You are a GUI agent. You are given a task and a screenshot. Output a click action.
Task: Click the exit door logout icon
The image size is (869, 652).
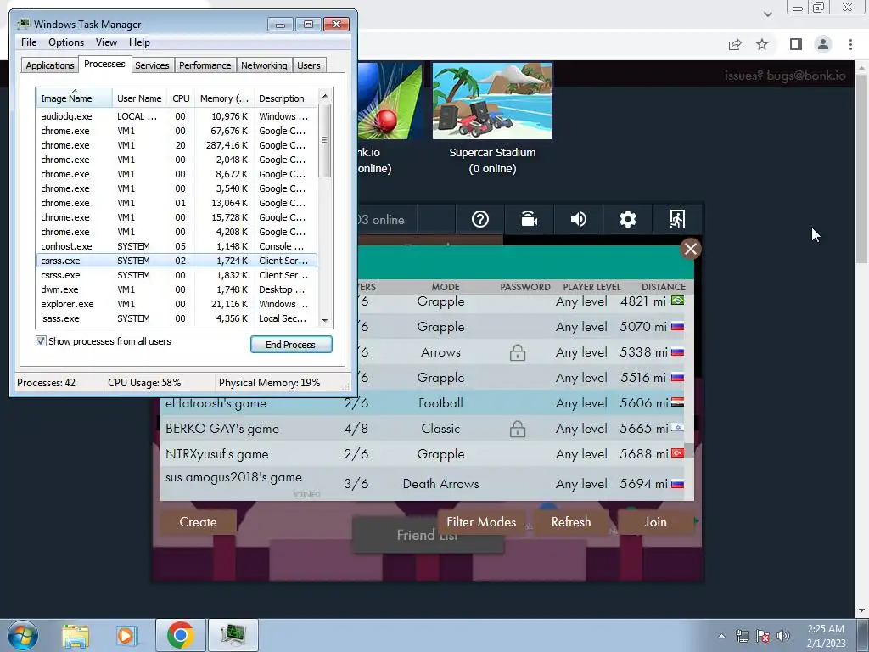[676, 220]
